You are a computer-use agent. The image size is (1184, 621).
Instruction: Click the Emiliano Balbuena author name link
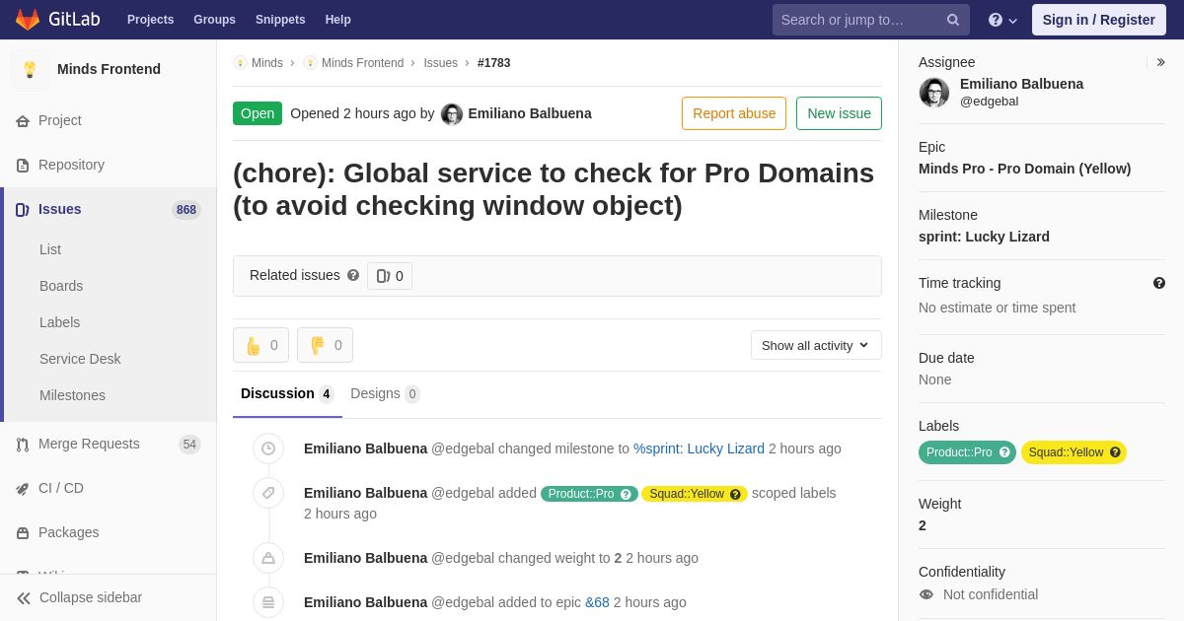point(530,113)
